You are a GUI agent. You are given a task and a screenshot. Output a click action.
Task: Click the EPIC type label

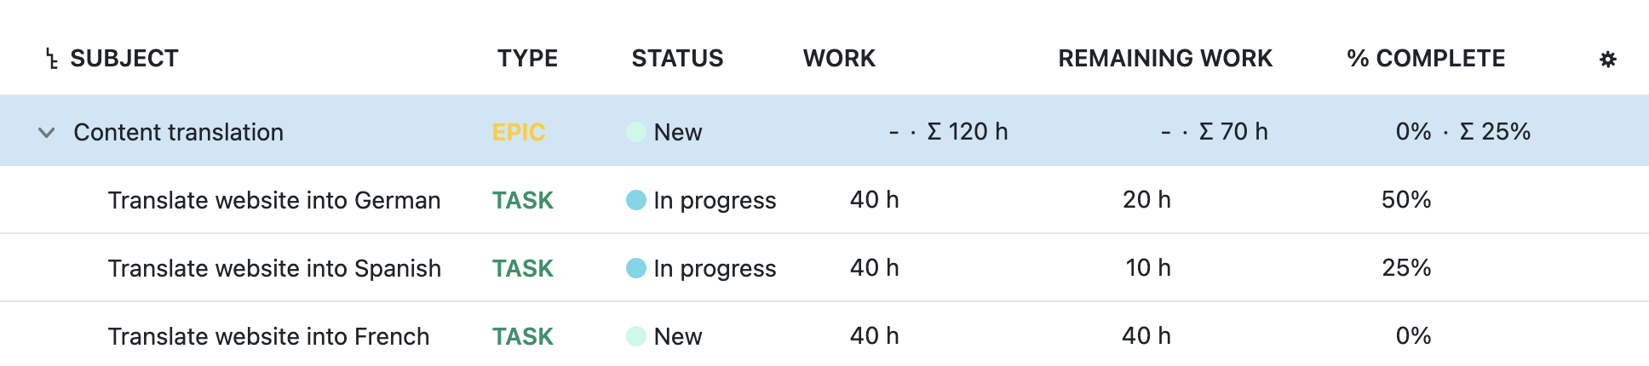(518, 132)
